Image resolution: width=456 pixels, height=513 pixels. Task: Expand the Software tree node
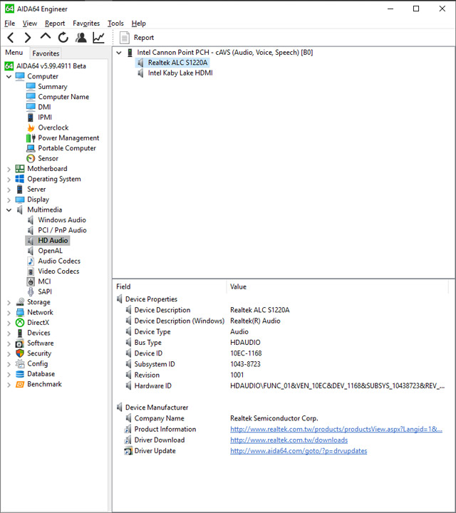pos(9,343)
